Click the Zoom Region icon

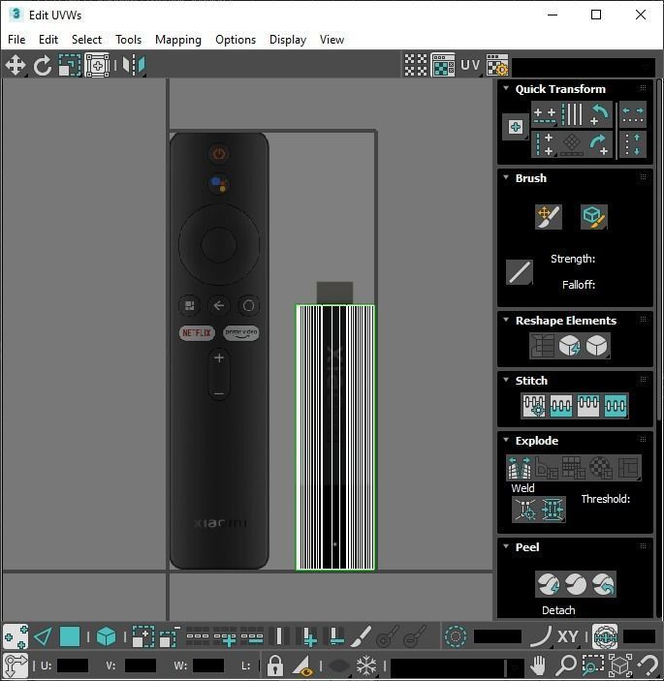(592, 665)
